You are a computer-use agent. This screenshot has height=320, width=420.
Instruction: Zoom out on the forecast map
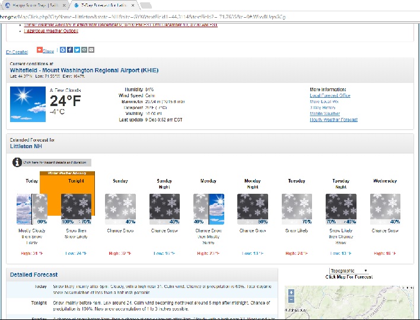[x=291, y=299]
